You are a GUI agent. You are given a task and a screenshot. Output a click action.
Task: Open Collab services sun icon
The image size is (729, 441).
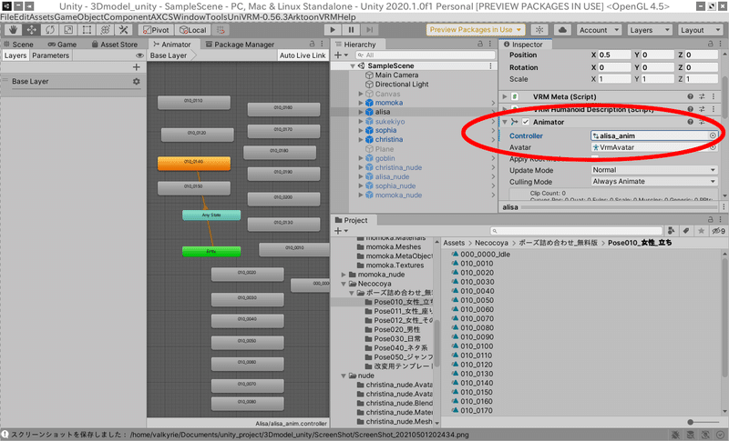539,30
